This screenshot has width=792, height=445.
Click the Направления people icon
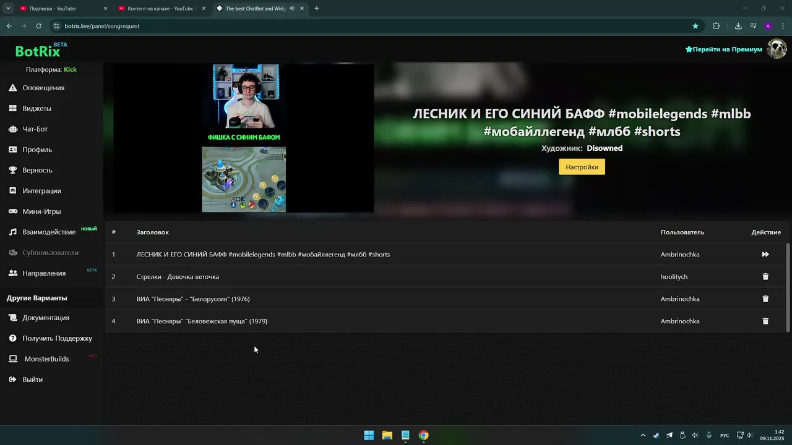click(x=12, y=273)
